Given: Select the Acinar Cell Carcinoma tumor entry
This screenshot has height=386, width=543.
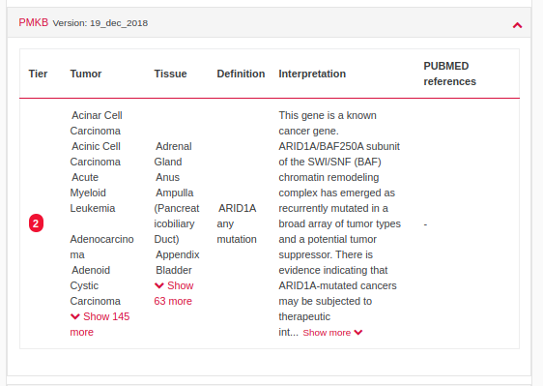Looking at the screenshot, I should coord(96,123).
